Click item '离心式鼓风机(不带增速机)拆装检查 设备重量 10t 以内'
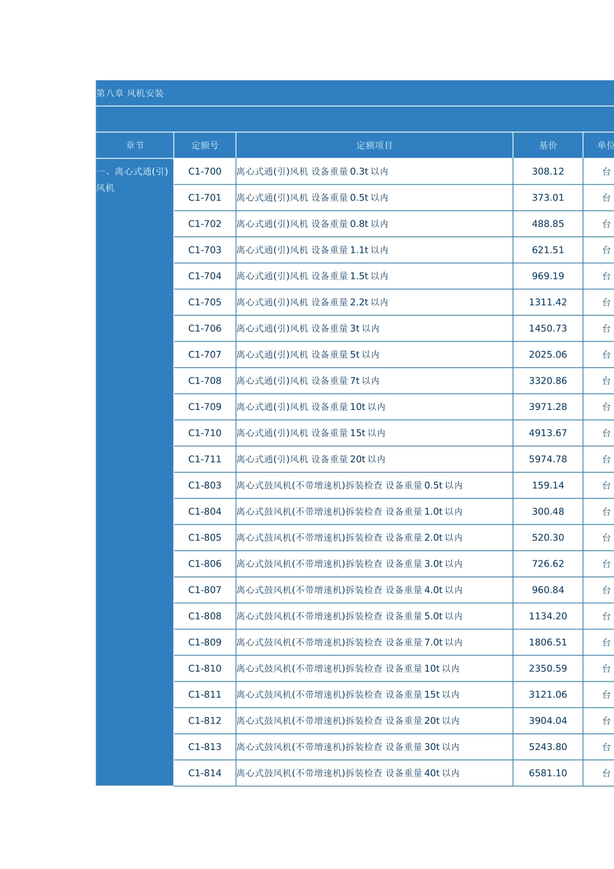The width and height of the screenshot is (614, 869). [348, 669]
